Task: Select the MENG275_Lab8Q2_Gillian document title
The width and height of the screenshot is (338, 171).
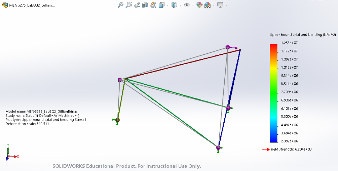Action: coord(32,5)
